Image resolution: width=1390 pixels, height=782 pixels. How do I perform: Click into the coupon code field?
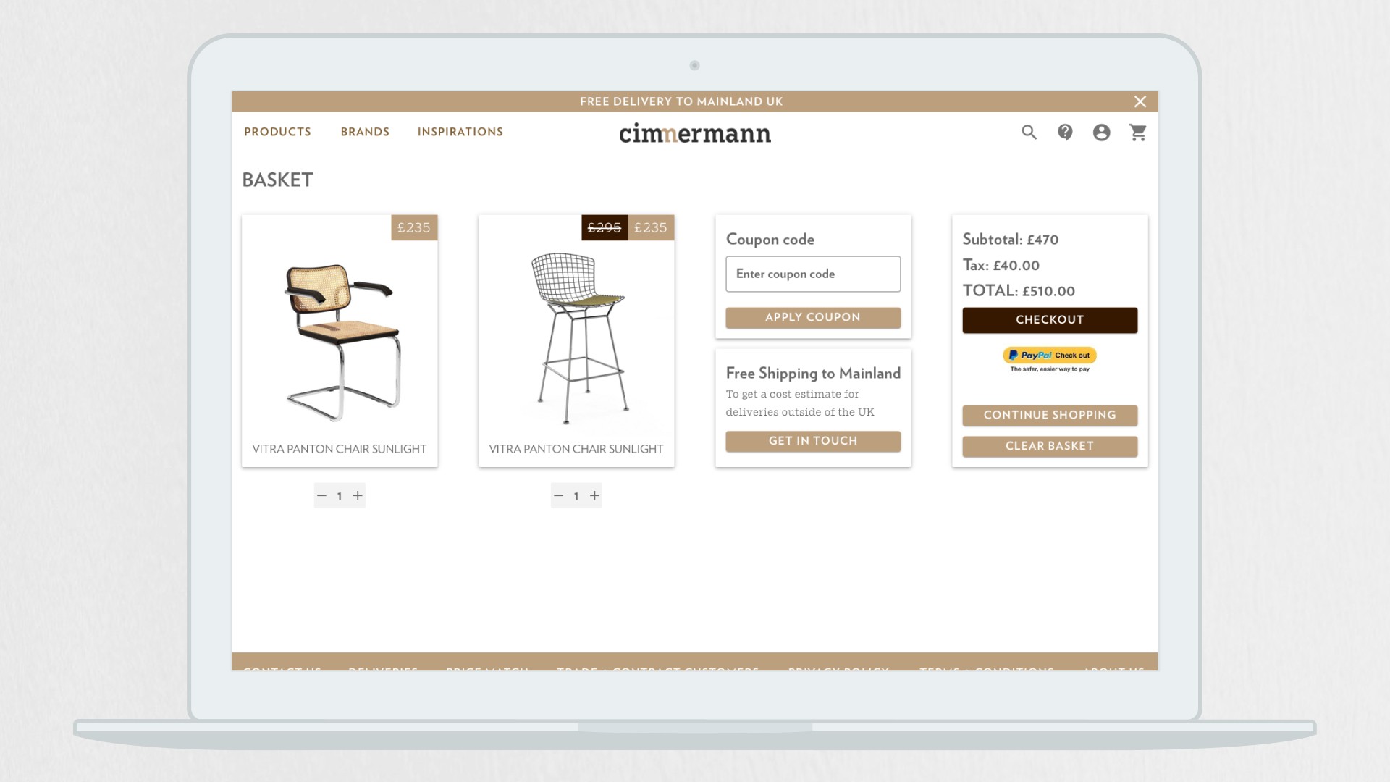(x=813, y=274)
